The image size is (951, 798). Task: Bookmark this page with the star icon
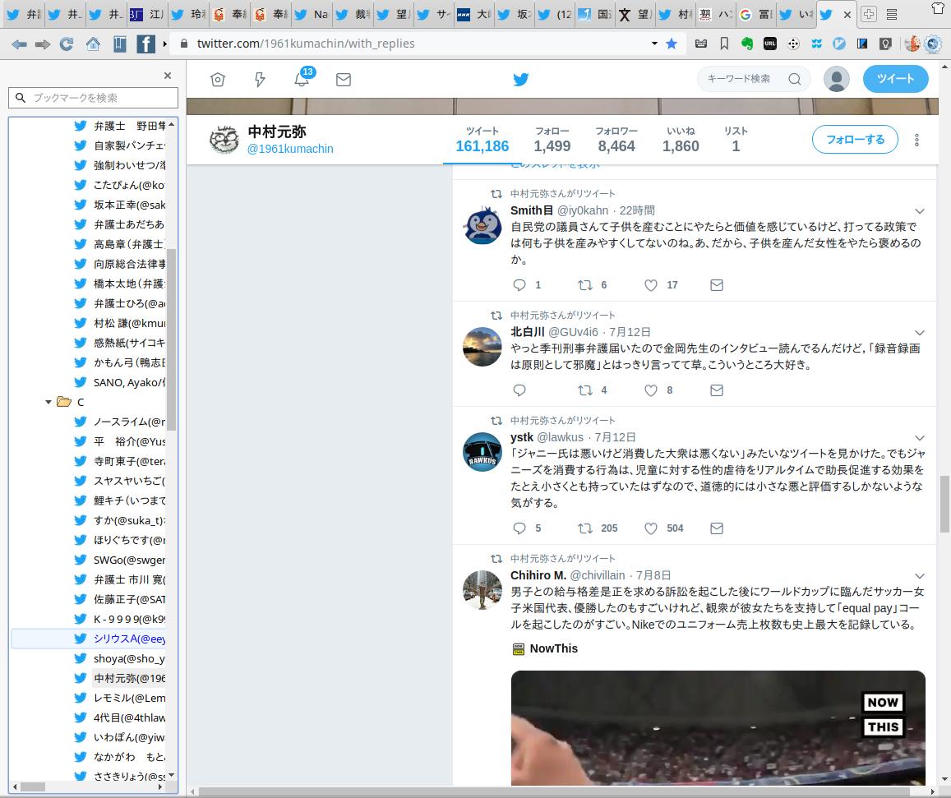[x=672, y=44]
